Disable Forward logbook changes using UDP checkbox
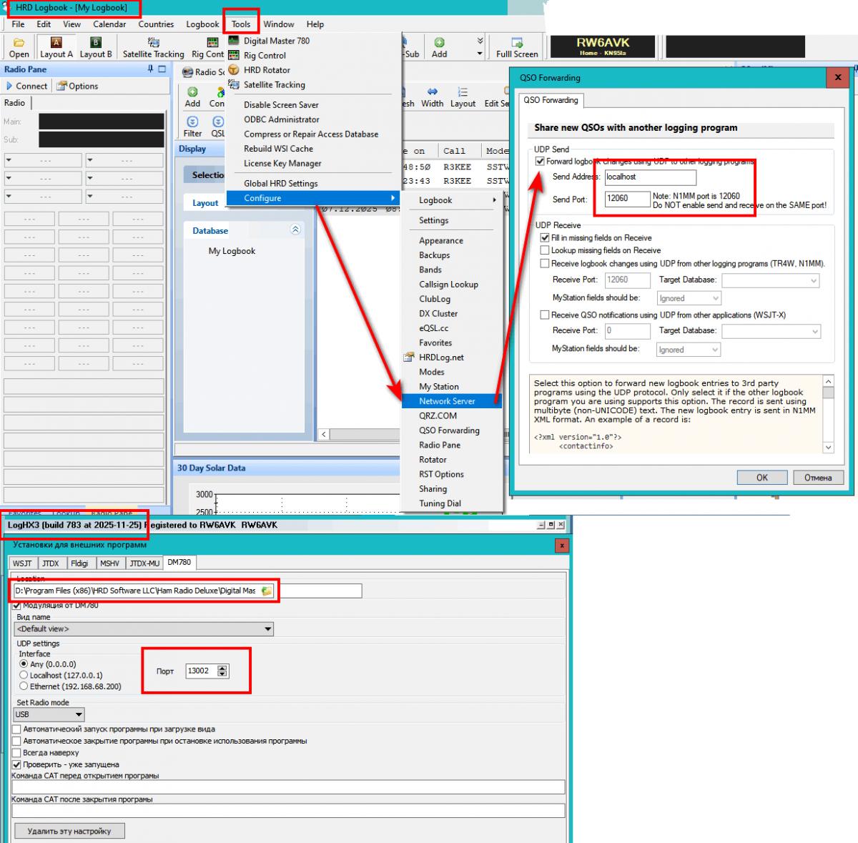858x843 pixels. pos(540,162)
